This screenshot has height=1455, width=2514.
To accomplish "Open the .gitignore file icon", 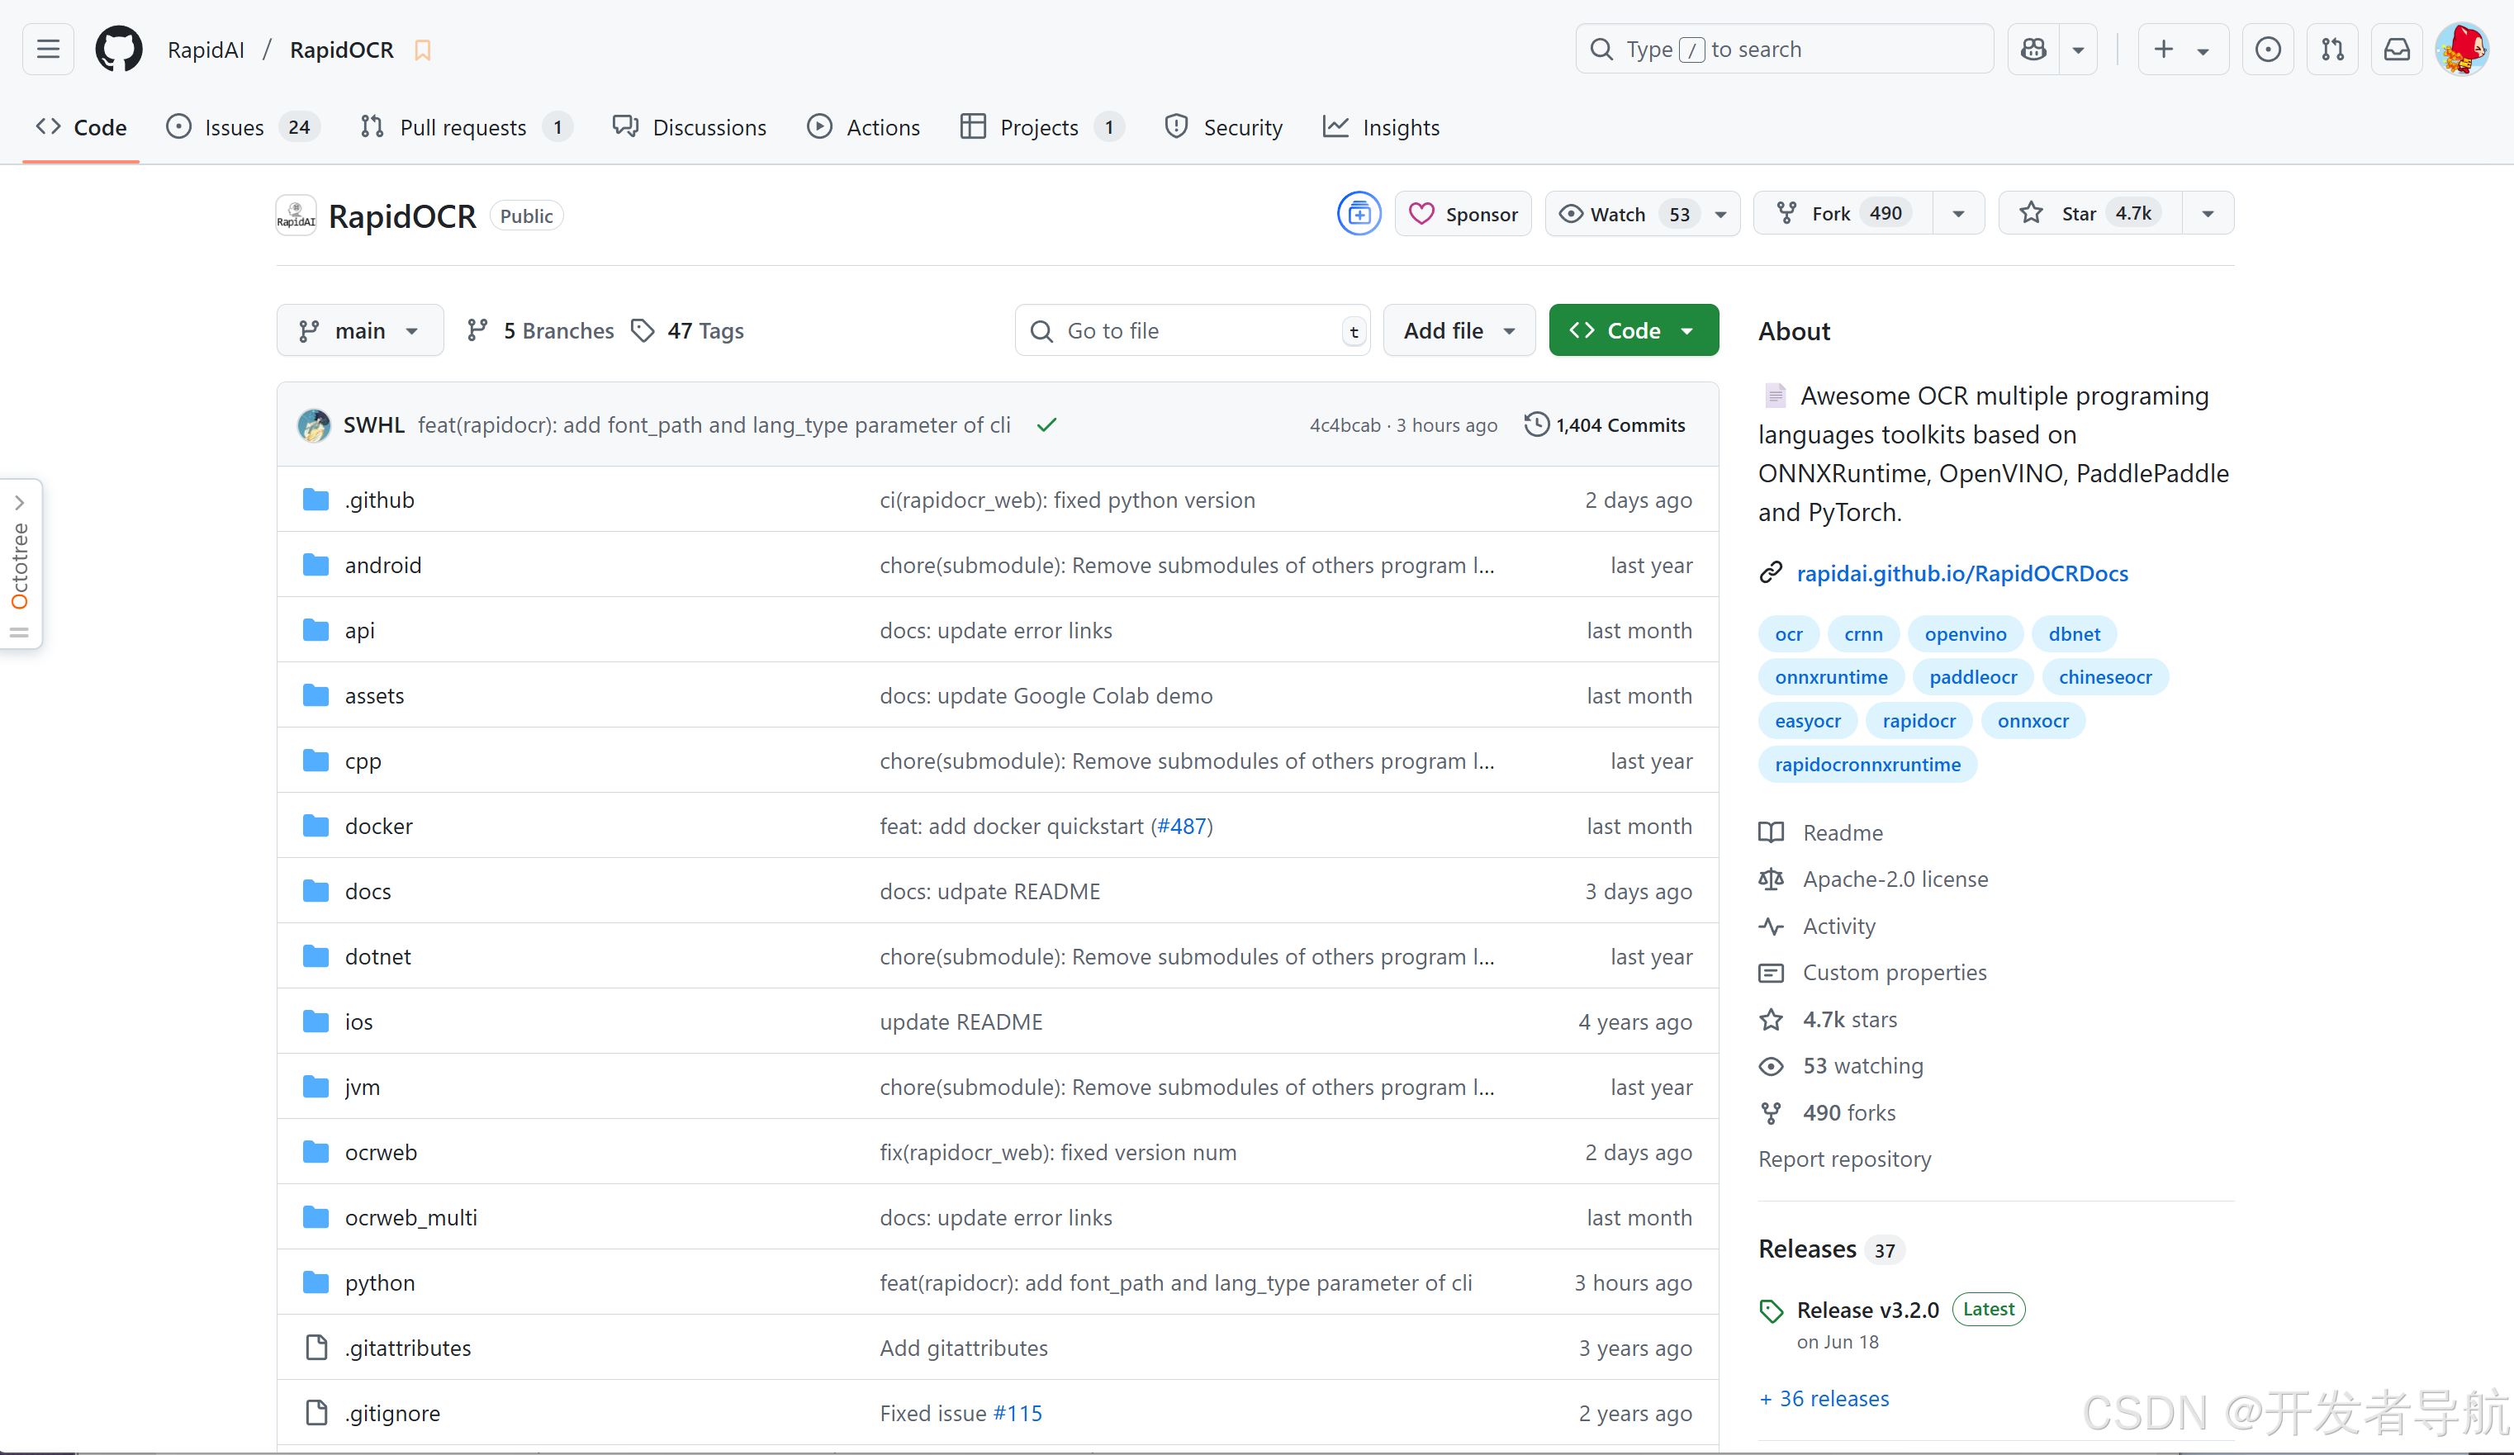I will (x=316, y=1413).
